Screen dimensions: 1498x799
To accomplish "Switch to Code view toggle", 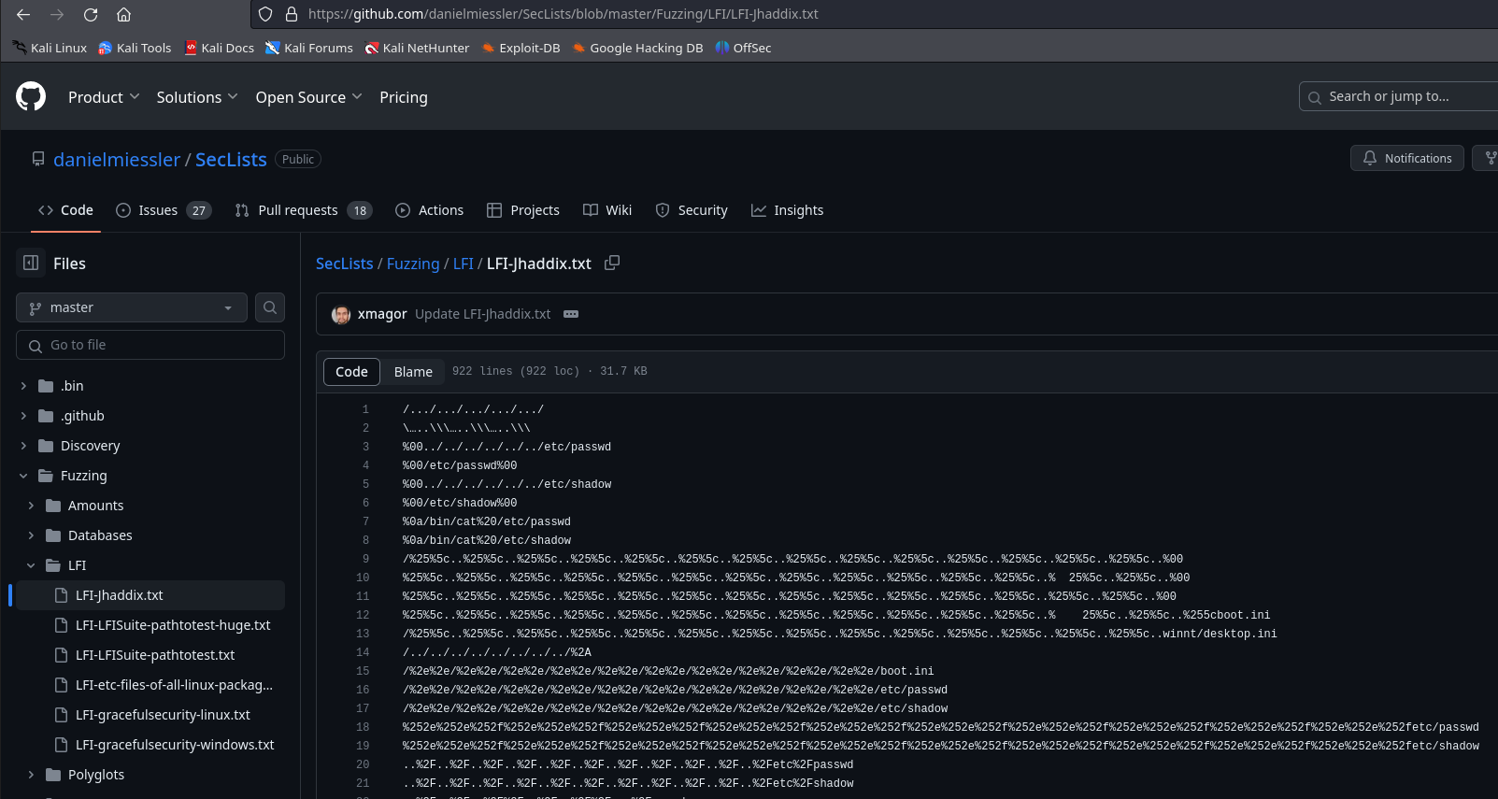I will coord(351,372).
